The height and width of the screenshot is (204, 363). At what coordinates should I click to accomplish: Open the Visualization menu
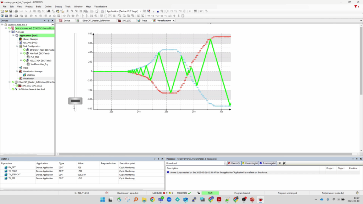click(100, 6)
